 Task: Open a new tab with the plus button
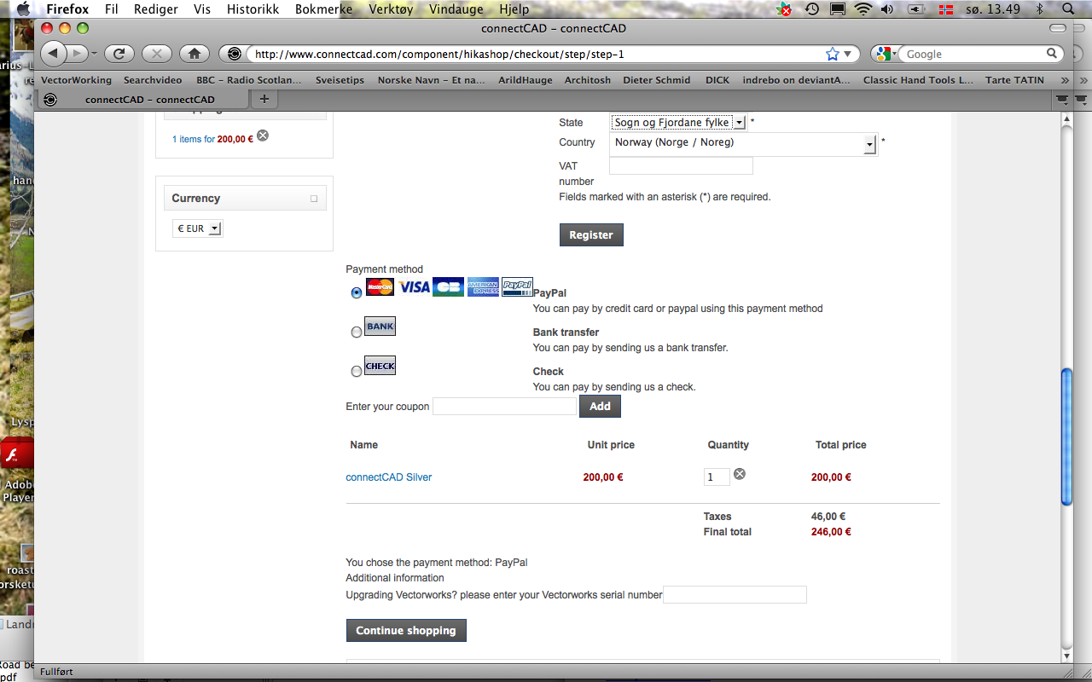[264, 99]
